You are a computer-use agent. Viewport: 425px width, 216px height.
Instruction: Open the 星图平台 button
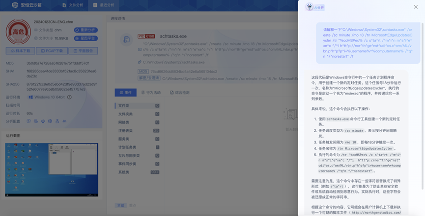pos(86,38)
